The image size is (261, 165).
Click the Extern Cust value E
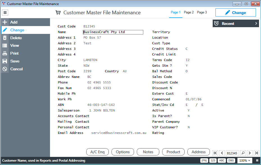pyautogui.click(x=187, y=94)
